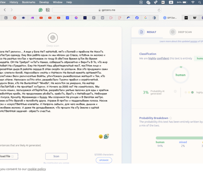The width and height of the screenshot is (203, 175).
Task: Click info icon beside Probability Breakdown
Action: (171, 118)
